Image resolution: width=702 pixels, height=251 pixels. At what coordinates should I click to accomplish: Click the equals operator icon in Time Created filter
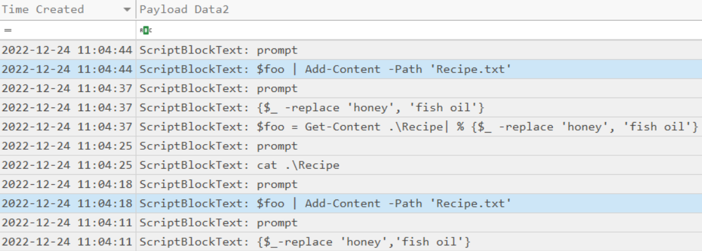click(x=7, y=30)
